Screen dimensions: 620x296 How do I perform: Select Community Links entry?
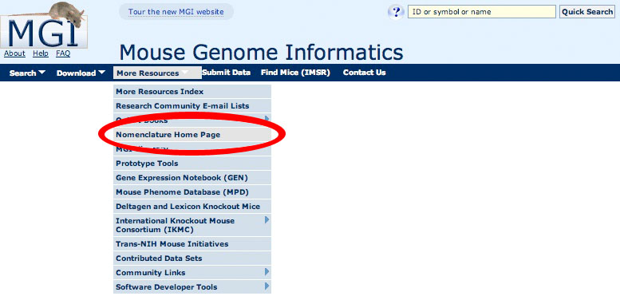click(192, 273)
